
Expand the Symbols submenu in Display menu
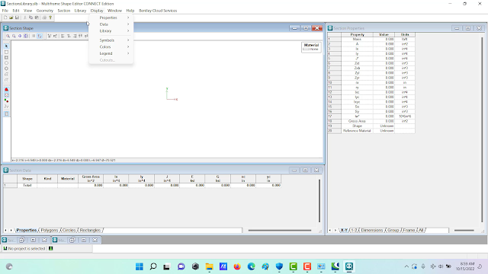tap(111, 40)
